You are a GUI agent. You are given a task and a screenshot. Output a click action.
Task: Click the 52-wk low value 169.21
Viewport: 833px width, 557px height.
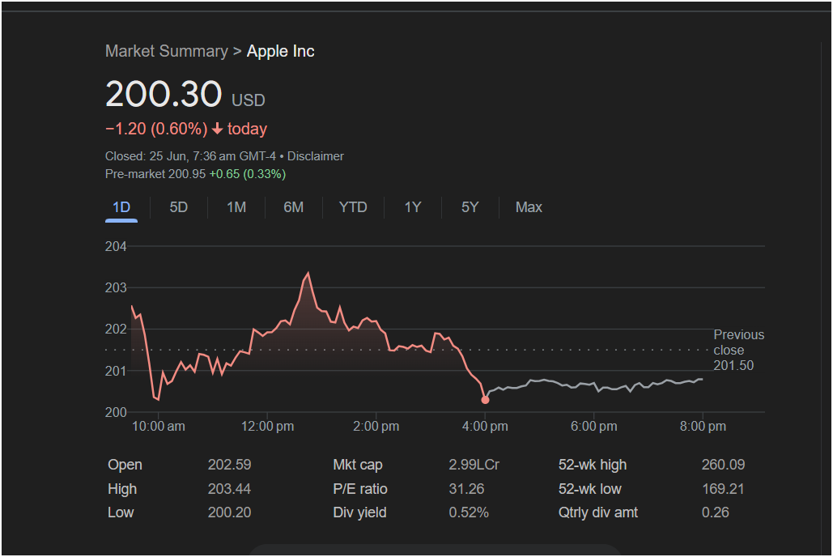(x=723, y=488)
